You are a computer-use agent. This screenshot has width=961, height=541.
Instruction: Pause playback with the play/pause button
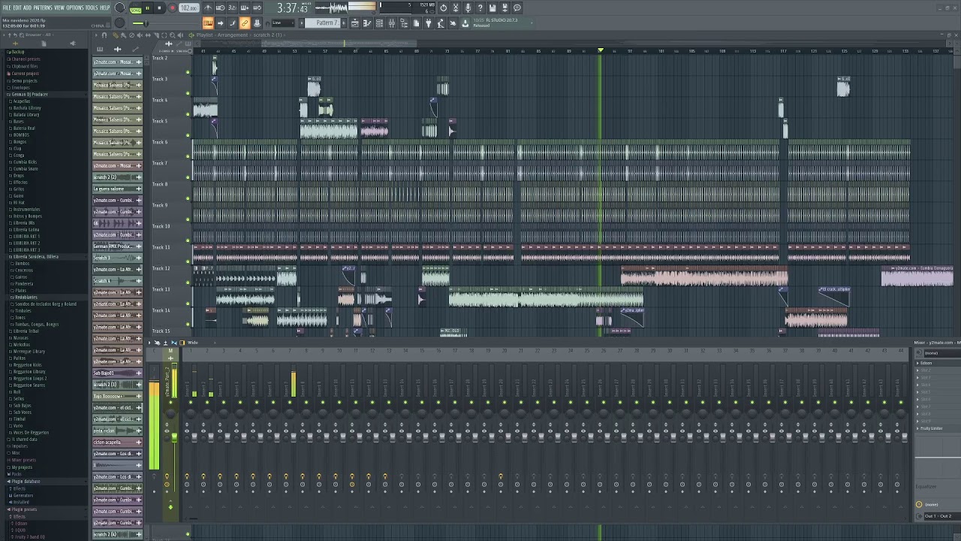click(x=147, y=8)
